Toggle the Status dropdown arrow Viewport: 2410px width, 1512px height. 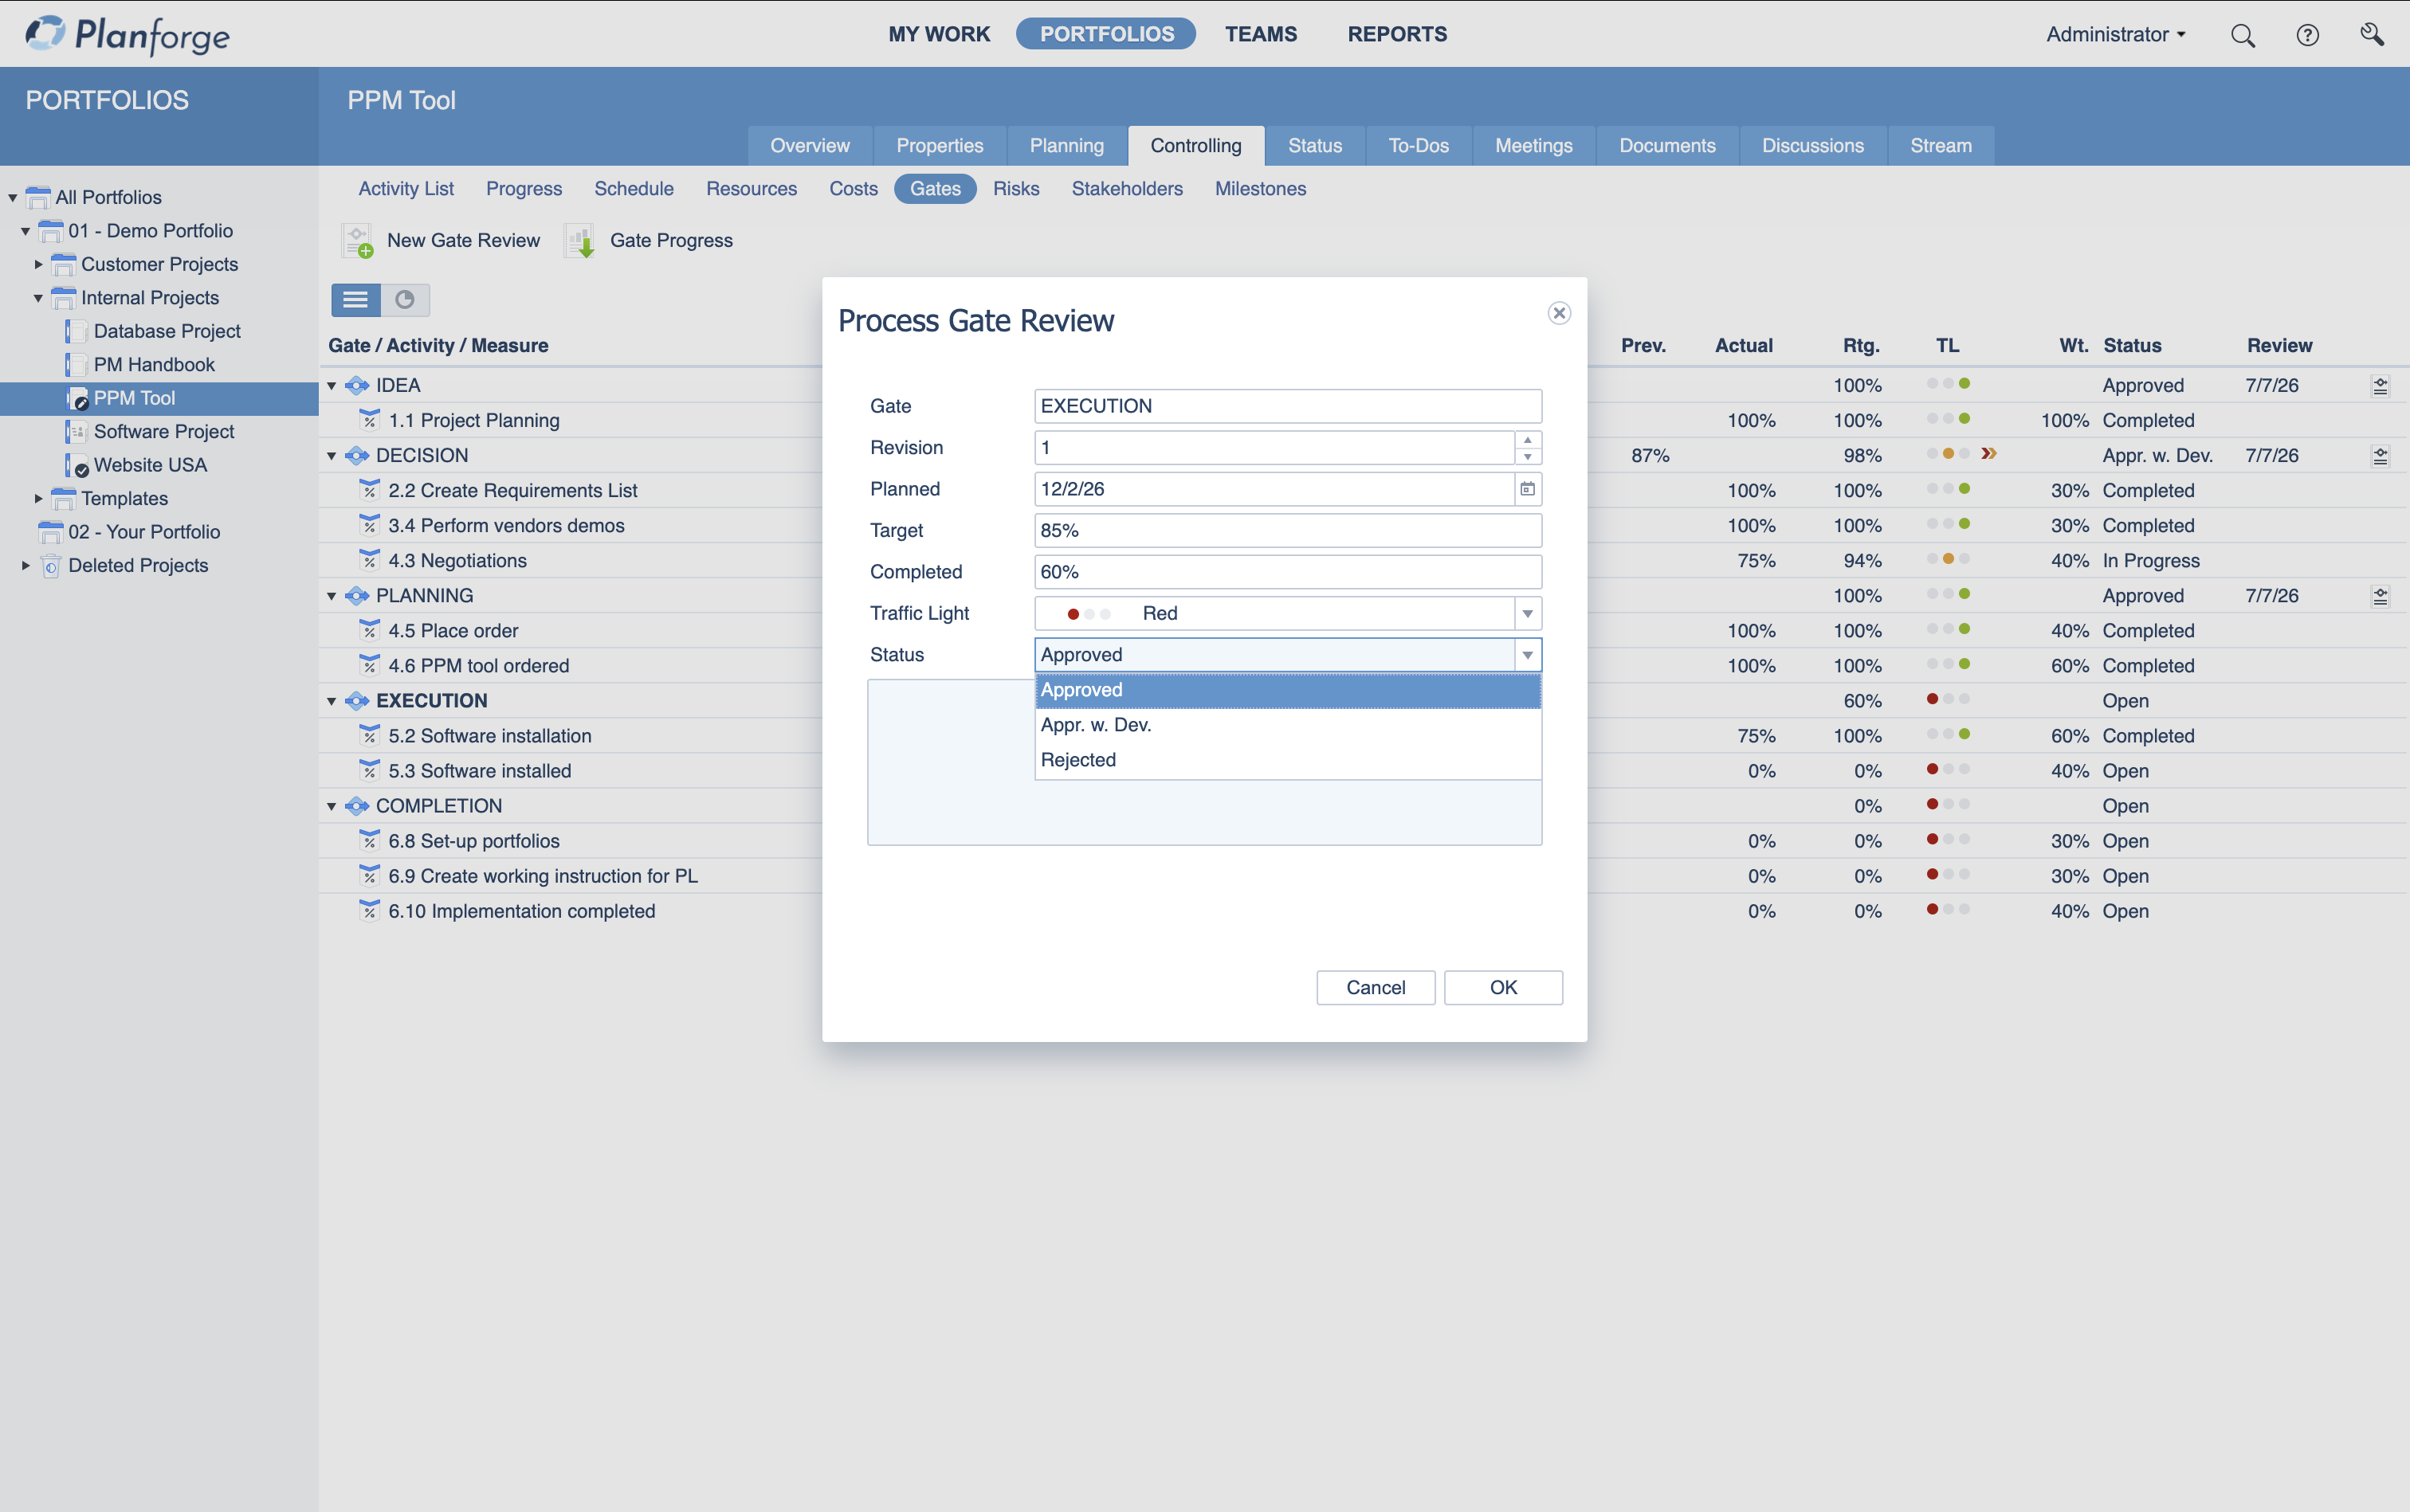click(x=1528, y=655)
